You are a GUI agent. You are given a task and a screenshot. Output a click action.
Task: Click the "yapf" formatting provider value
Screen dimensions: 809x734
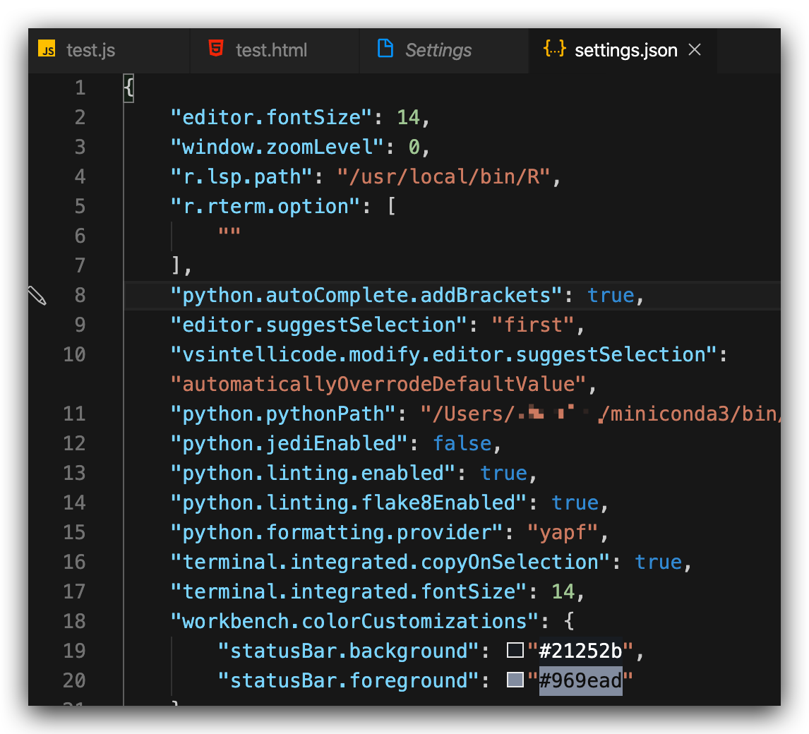[x=563, y=532]
